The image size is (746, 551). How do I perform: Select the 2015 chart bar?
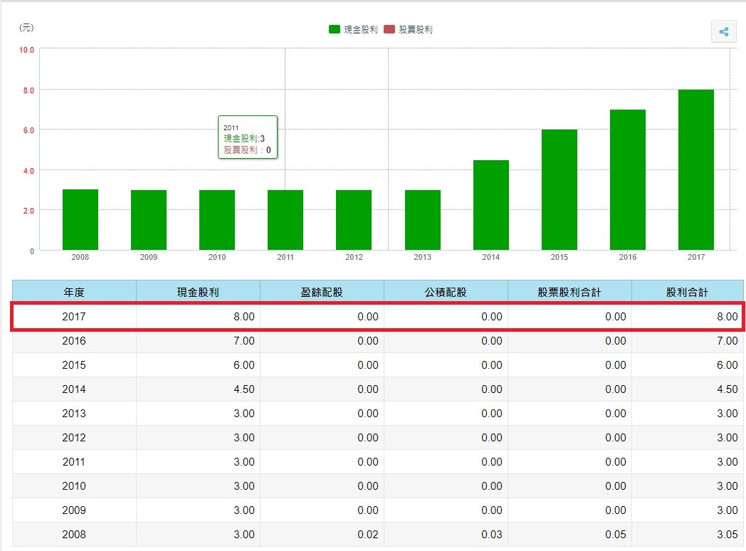pos(559,189)
